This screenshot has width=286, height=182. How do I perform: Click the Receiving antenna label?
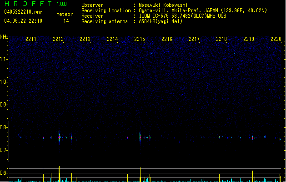pos(105,21)
